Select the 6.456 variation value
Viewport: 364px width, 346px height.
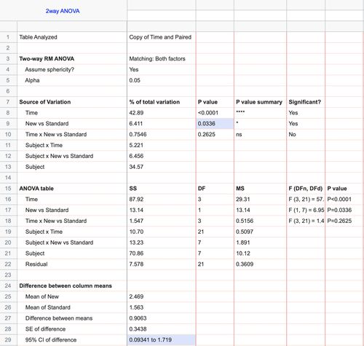pyautogui.click(x=161, y=156)
